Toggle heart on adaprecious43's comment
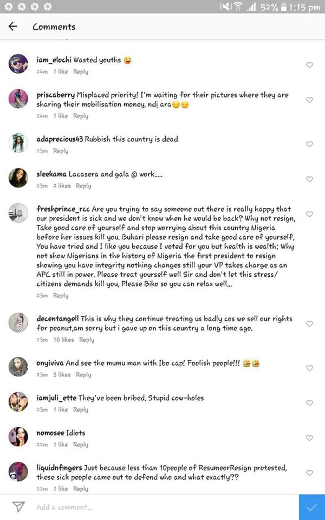 [x=309, y=144]
